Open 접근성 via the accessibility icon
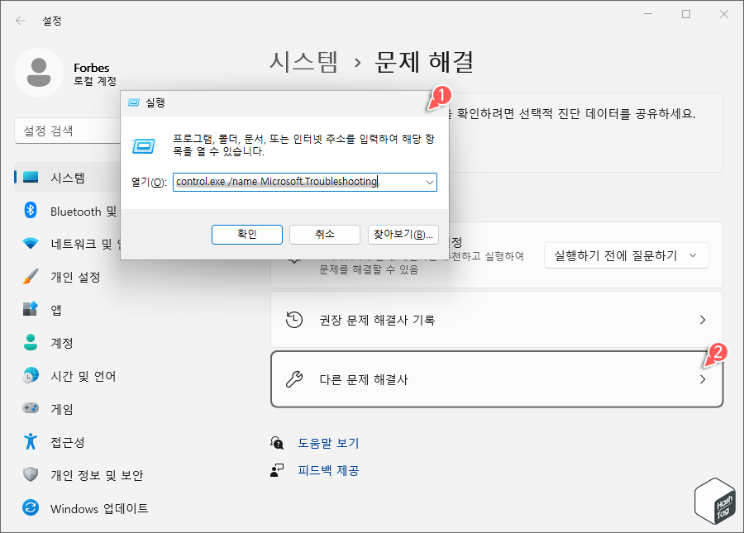 click(31, 442)
